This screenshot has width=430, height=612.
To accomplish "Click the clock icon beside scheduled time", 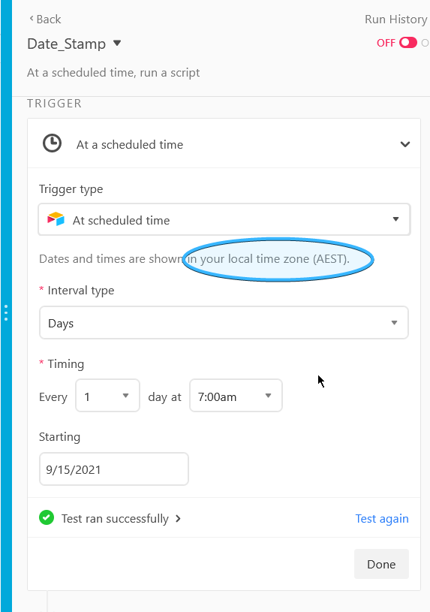I will (x=52, y=143).
